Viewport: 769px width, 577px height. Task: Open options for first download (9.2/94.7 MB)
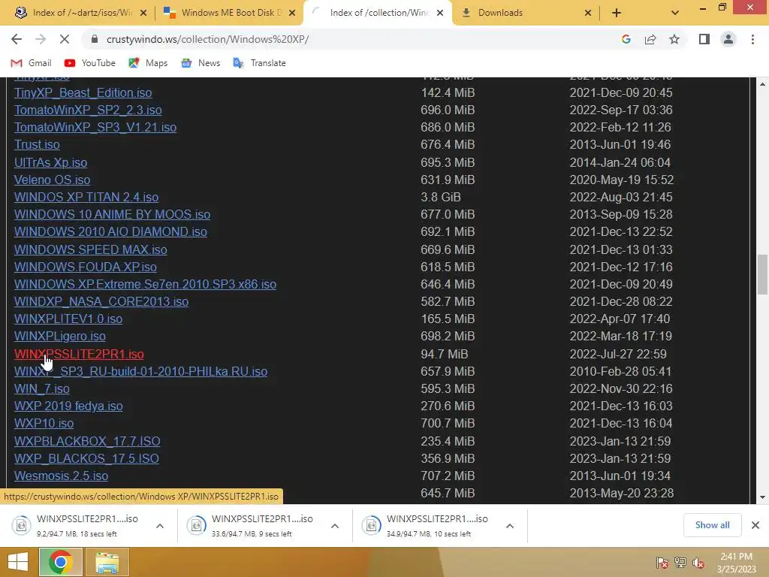160,526
